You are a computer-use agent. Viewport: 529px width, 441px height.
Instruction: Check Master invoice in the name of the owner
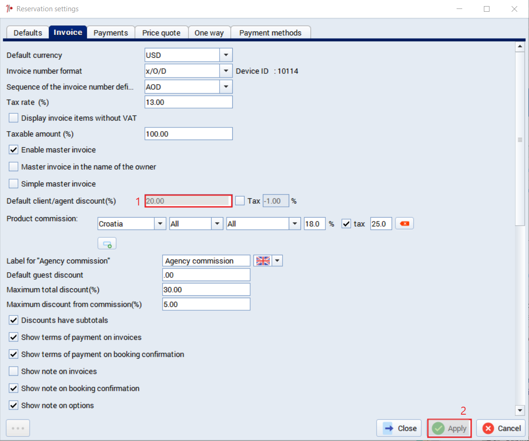[14, 167]
